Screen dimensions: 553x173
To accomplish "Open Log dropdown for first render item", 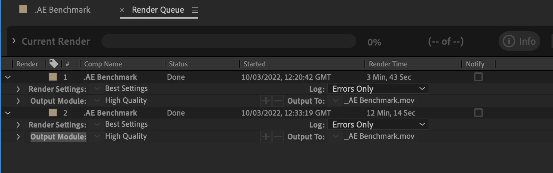I will [x=378, y=89].
